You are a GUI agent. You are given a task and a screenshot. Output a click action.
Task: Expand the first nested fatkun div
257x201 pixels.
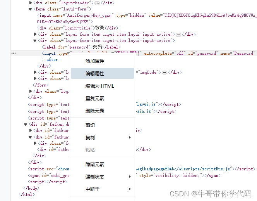(x=31, y=130)
